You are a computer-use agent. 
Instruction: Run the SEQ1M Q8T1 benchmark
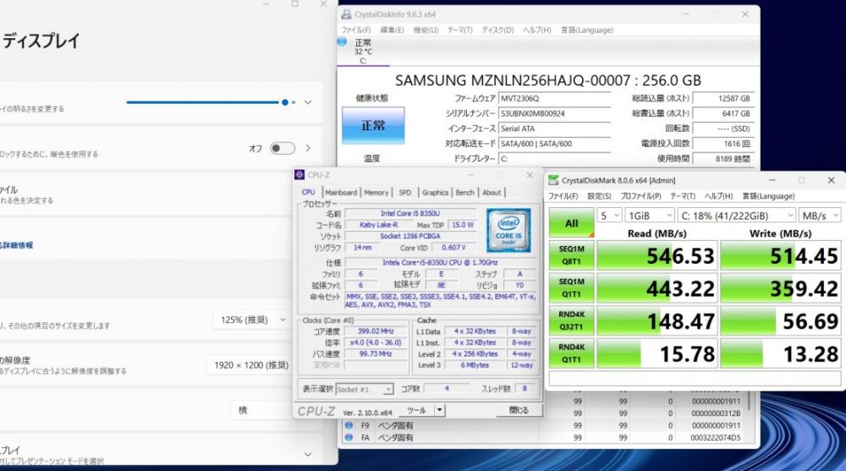pos(571,255)
